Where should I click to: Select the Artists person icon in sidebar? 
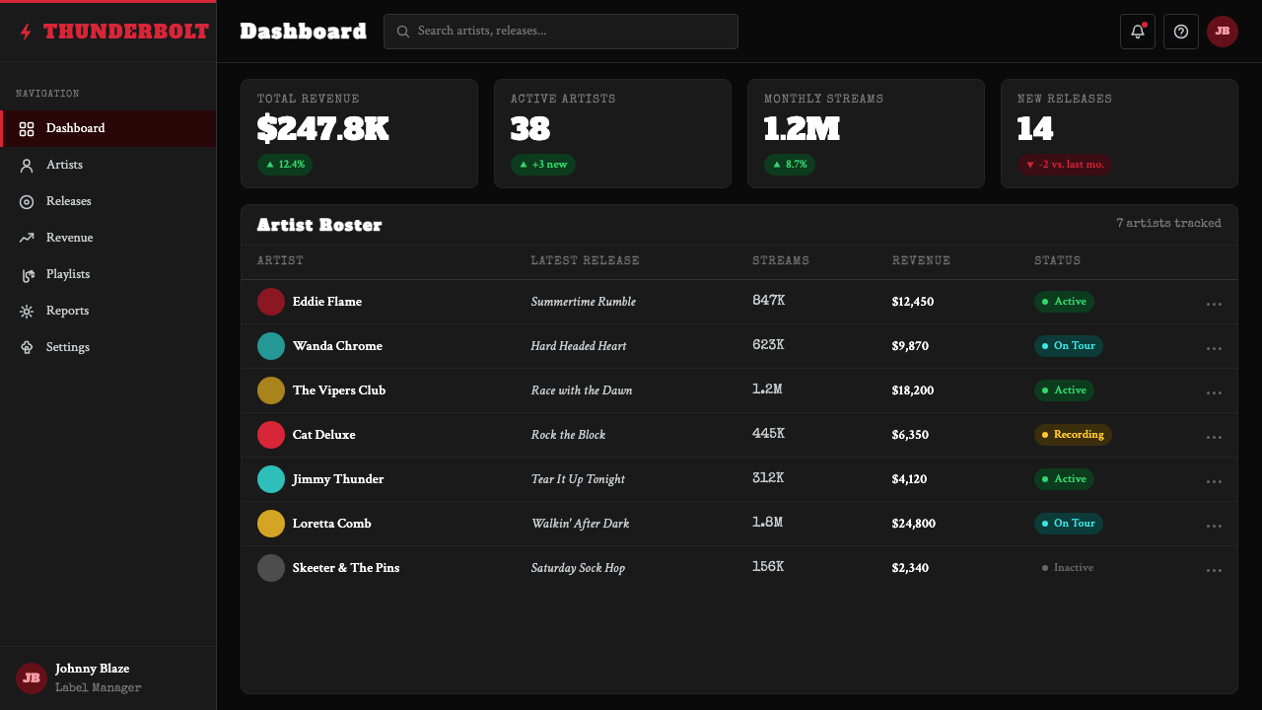click(27, 165)
